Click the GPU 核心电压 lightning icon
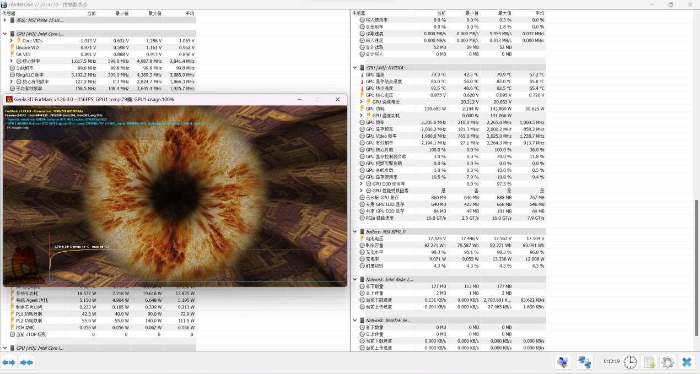Screen dimensions: 700x374 [362, 95]
